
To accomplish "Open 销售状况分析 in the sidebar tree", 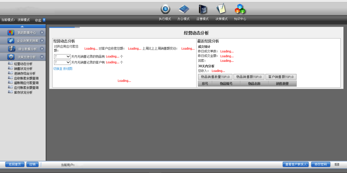I will pyautogui.click(x=23, y=69).
